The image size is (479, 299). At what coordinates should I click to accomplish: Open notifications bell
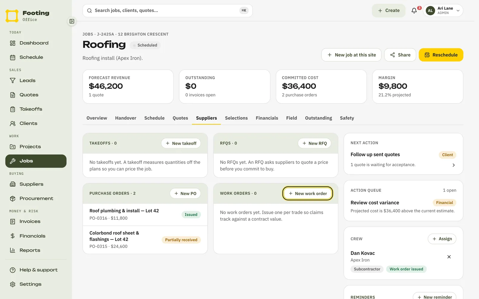(414, 10)
